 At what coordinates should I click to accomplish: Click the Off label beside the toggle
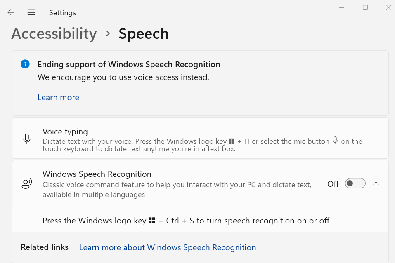pos(333,184)
